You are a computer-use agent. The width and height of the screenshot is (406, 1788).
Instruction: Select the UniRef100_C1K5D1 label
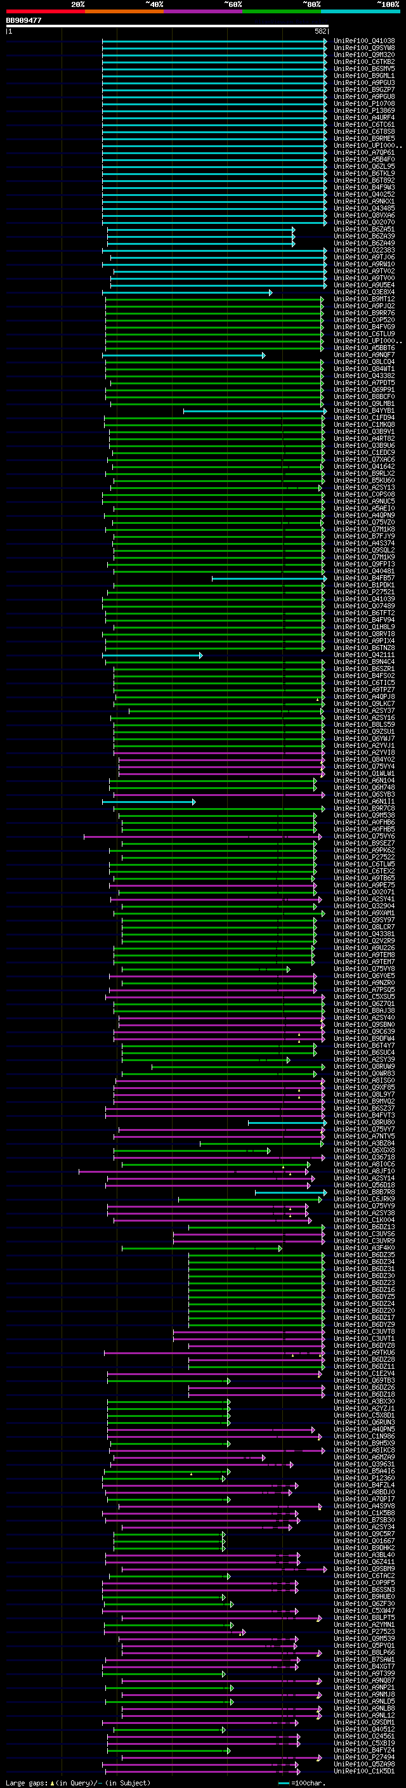[364, 1772]
